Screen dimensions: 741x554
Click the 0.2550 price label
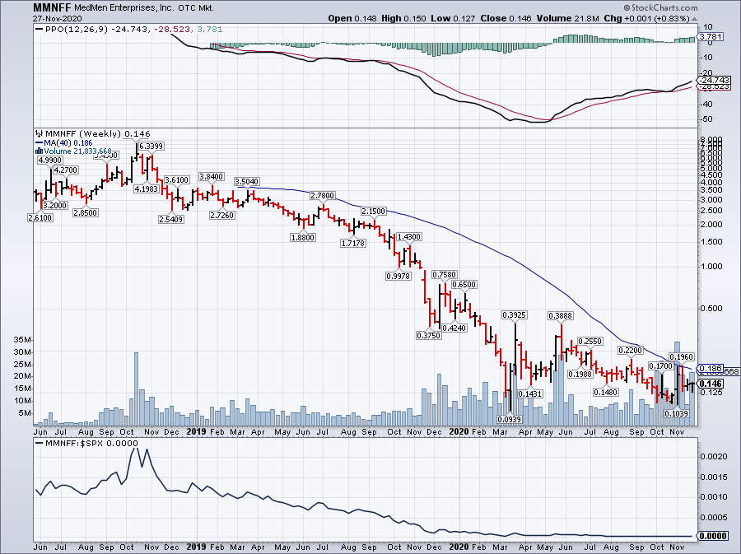[x=590, y=341]
